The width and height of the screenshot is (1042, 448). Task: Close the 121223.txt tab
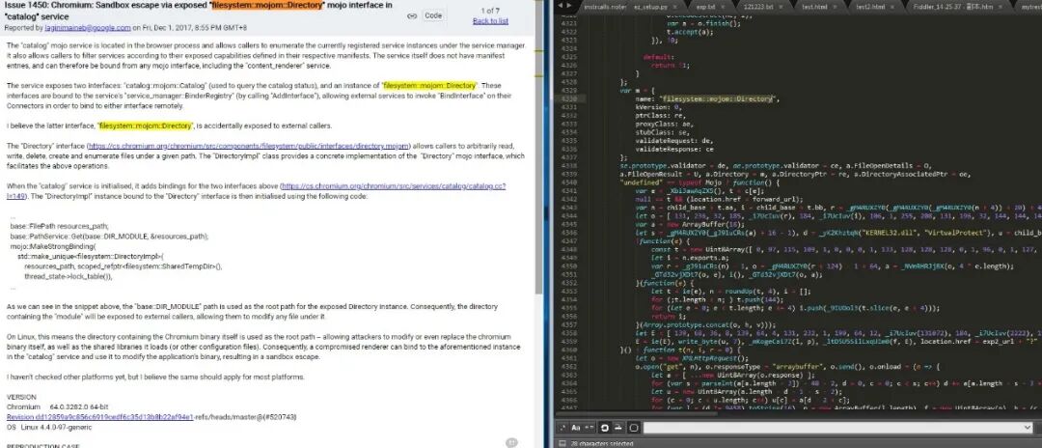pos(781,7)
